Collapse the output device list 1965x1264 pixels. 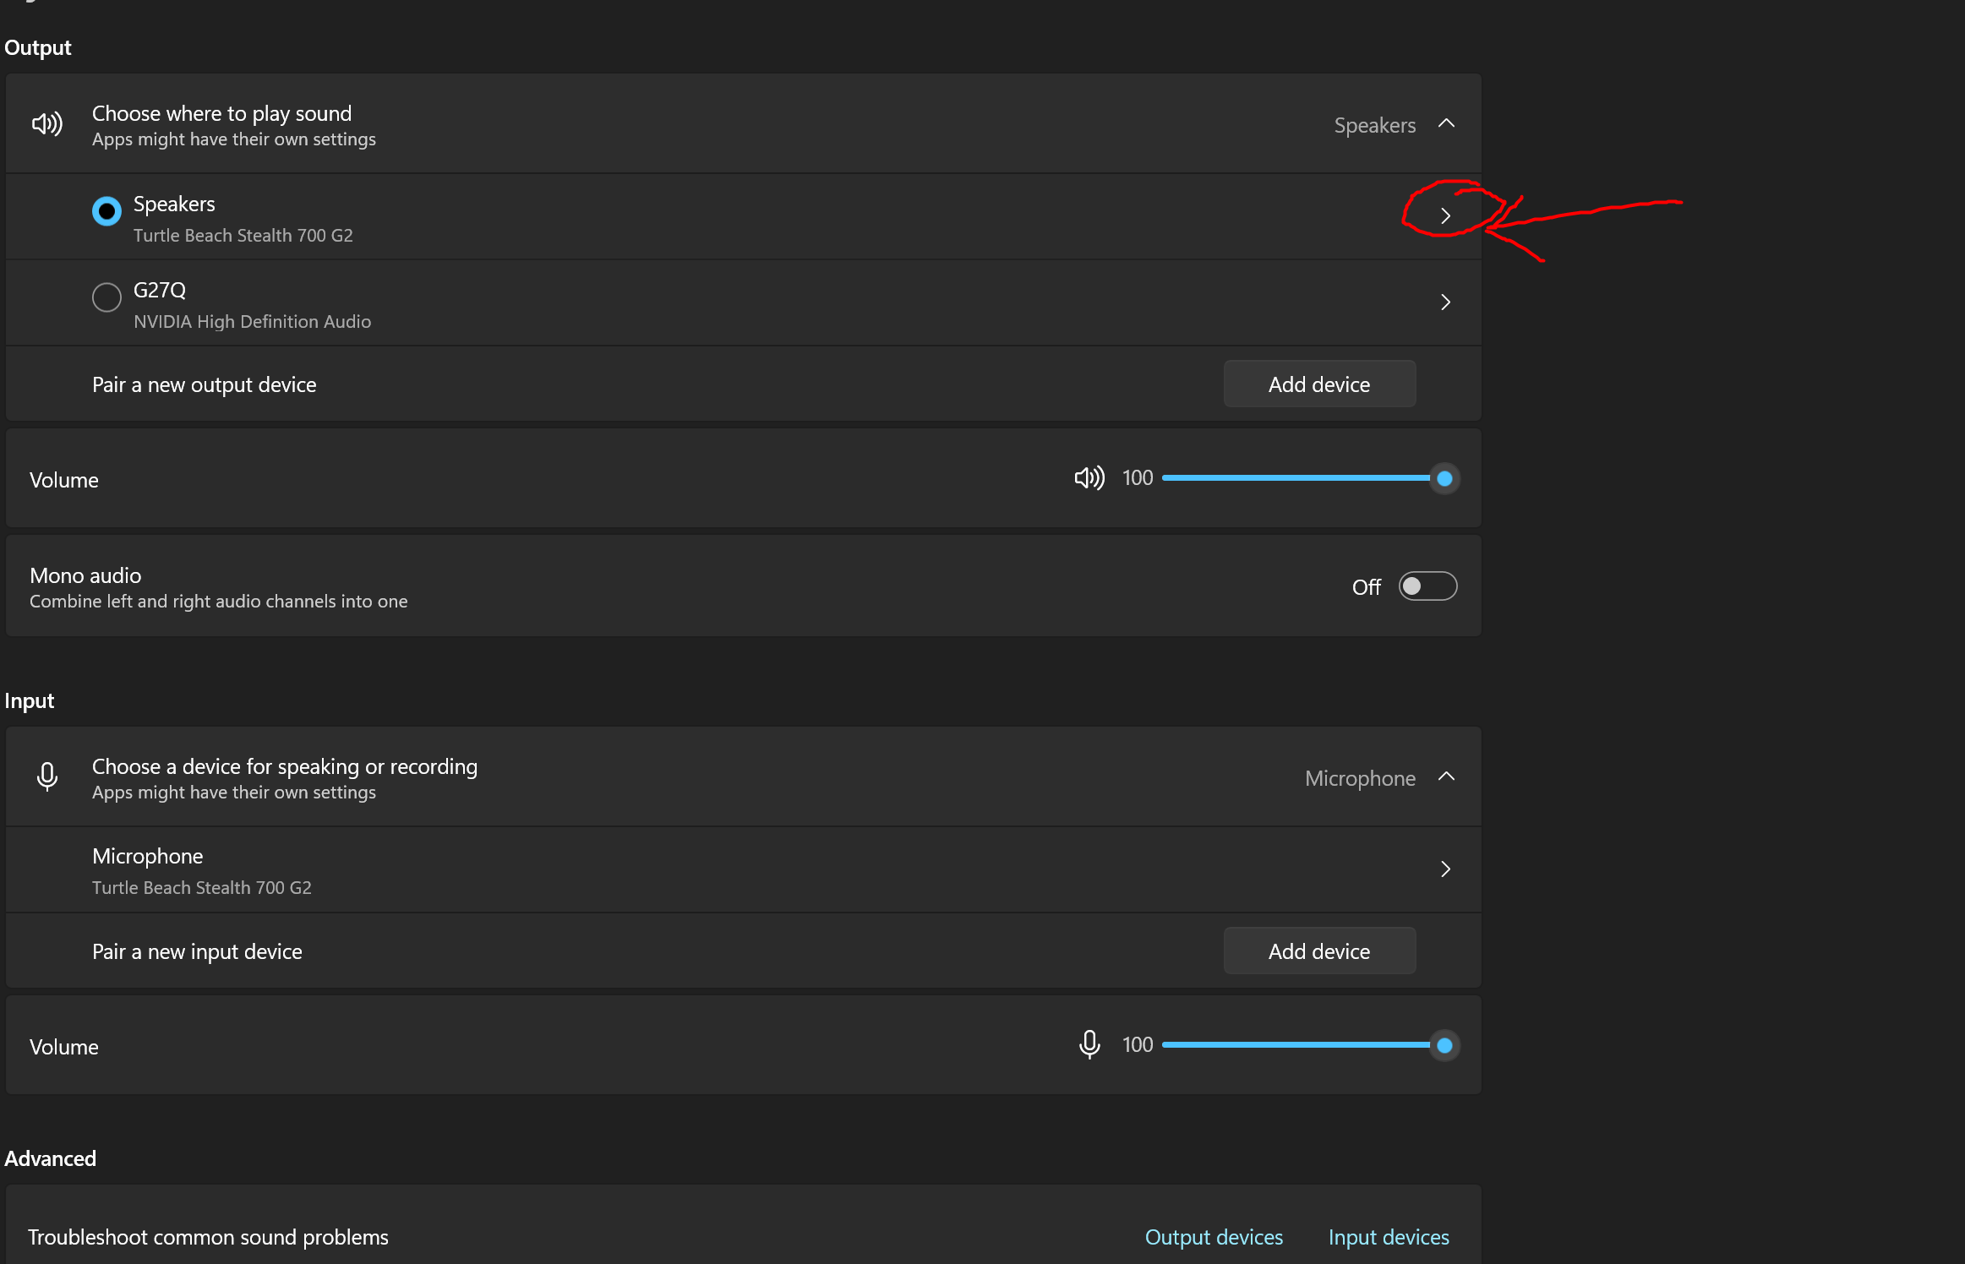tap(1446, 124)
